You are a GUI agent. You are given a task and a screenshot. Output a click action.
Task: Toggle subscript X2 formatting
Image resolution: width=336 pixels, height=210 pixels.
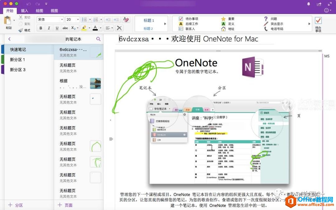(x=73, y=28)
